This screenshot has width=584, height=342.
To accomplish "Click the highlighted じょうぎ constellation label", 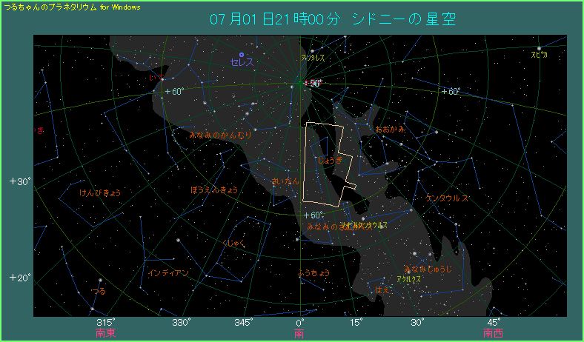I will pos(330,160).
